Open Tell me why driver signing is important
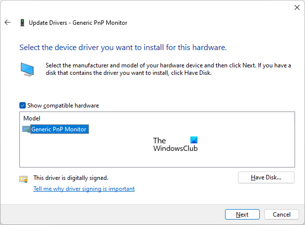 point(84,189)
